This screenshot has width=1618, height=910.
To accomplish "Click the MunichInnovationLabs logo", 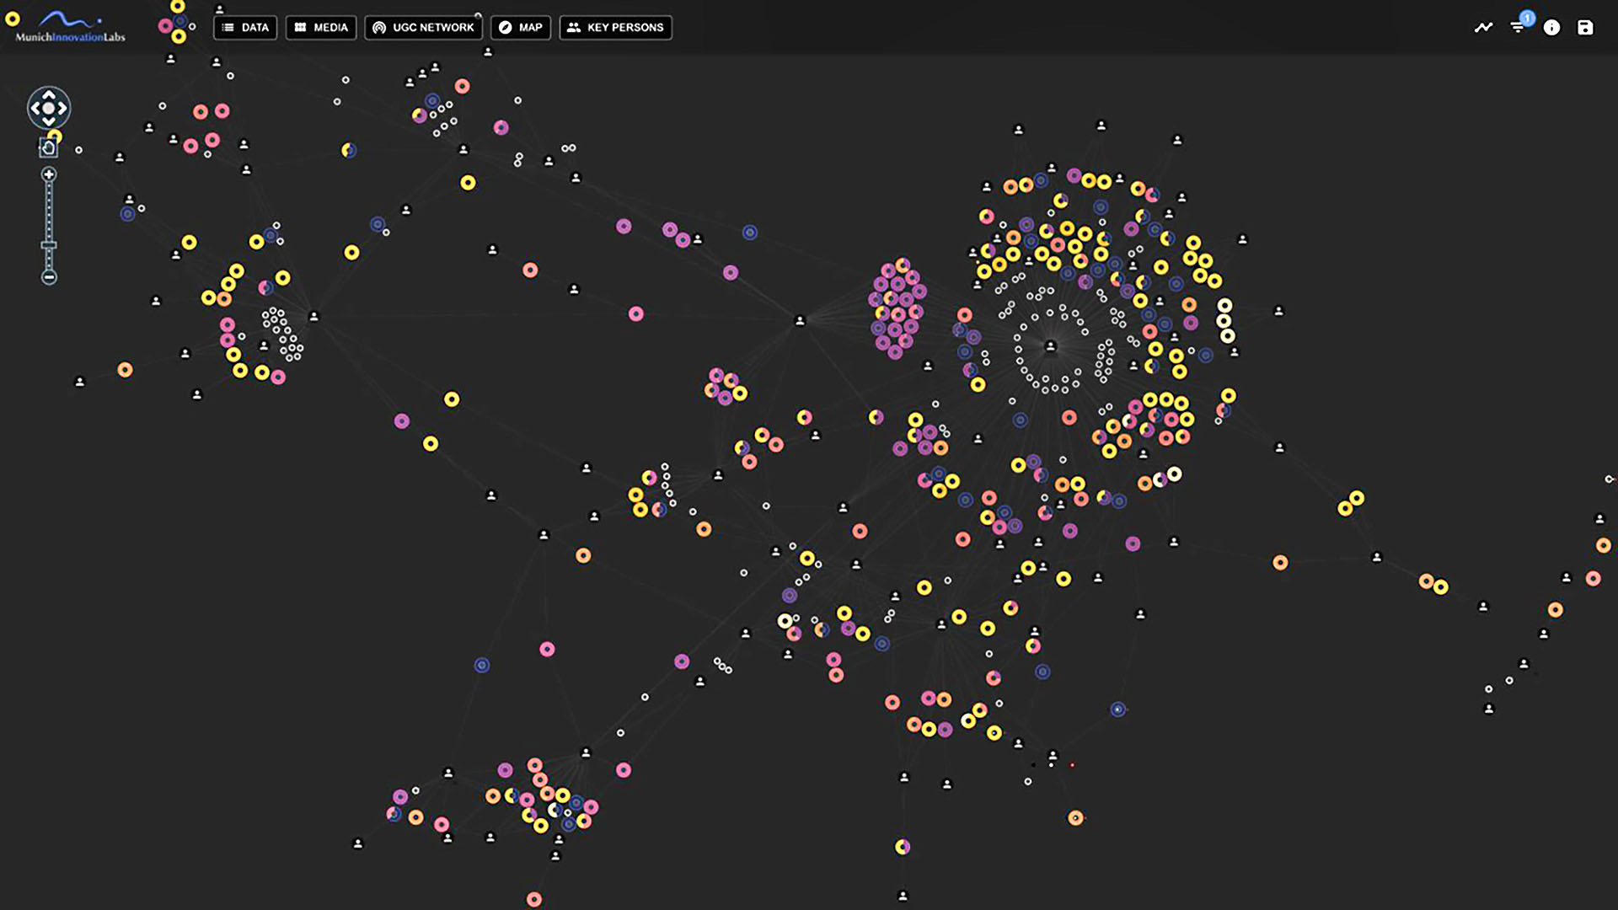I will point(71,27).
